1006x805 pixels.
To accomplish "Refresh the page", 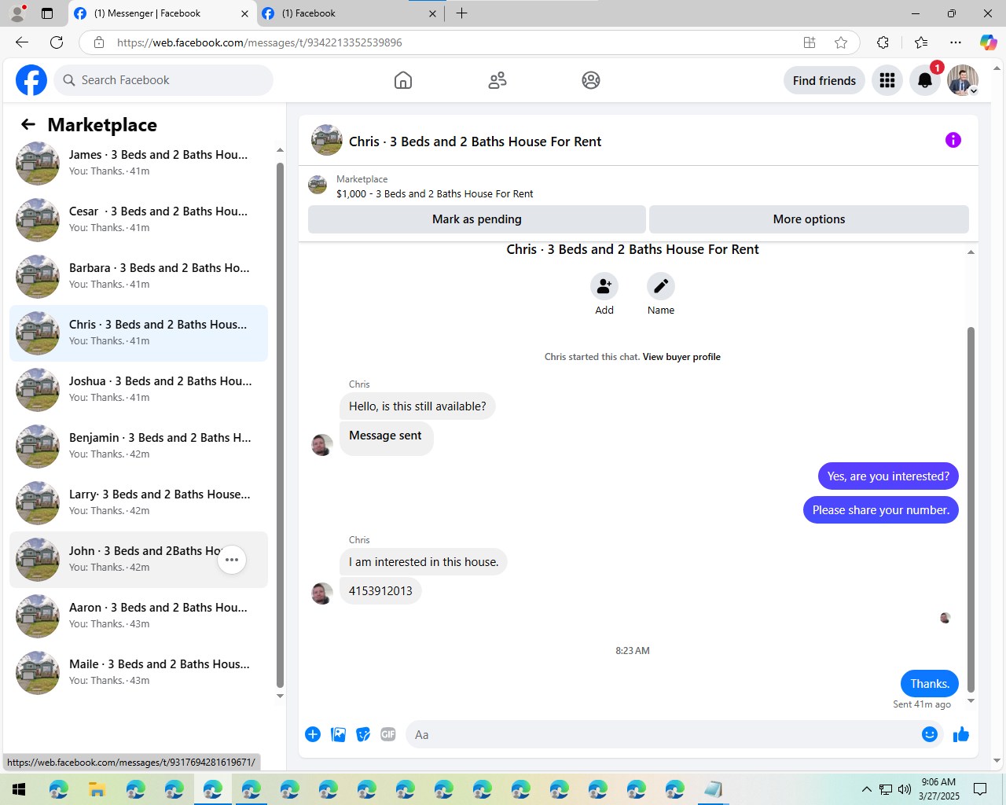I will (x=57, y=42).
